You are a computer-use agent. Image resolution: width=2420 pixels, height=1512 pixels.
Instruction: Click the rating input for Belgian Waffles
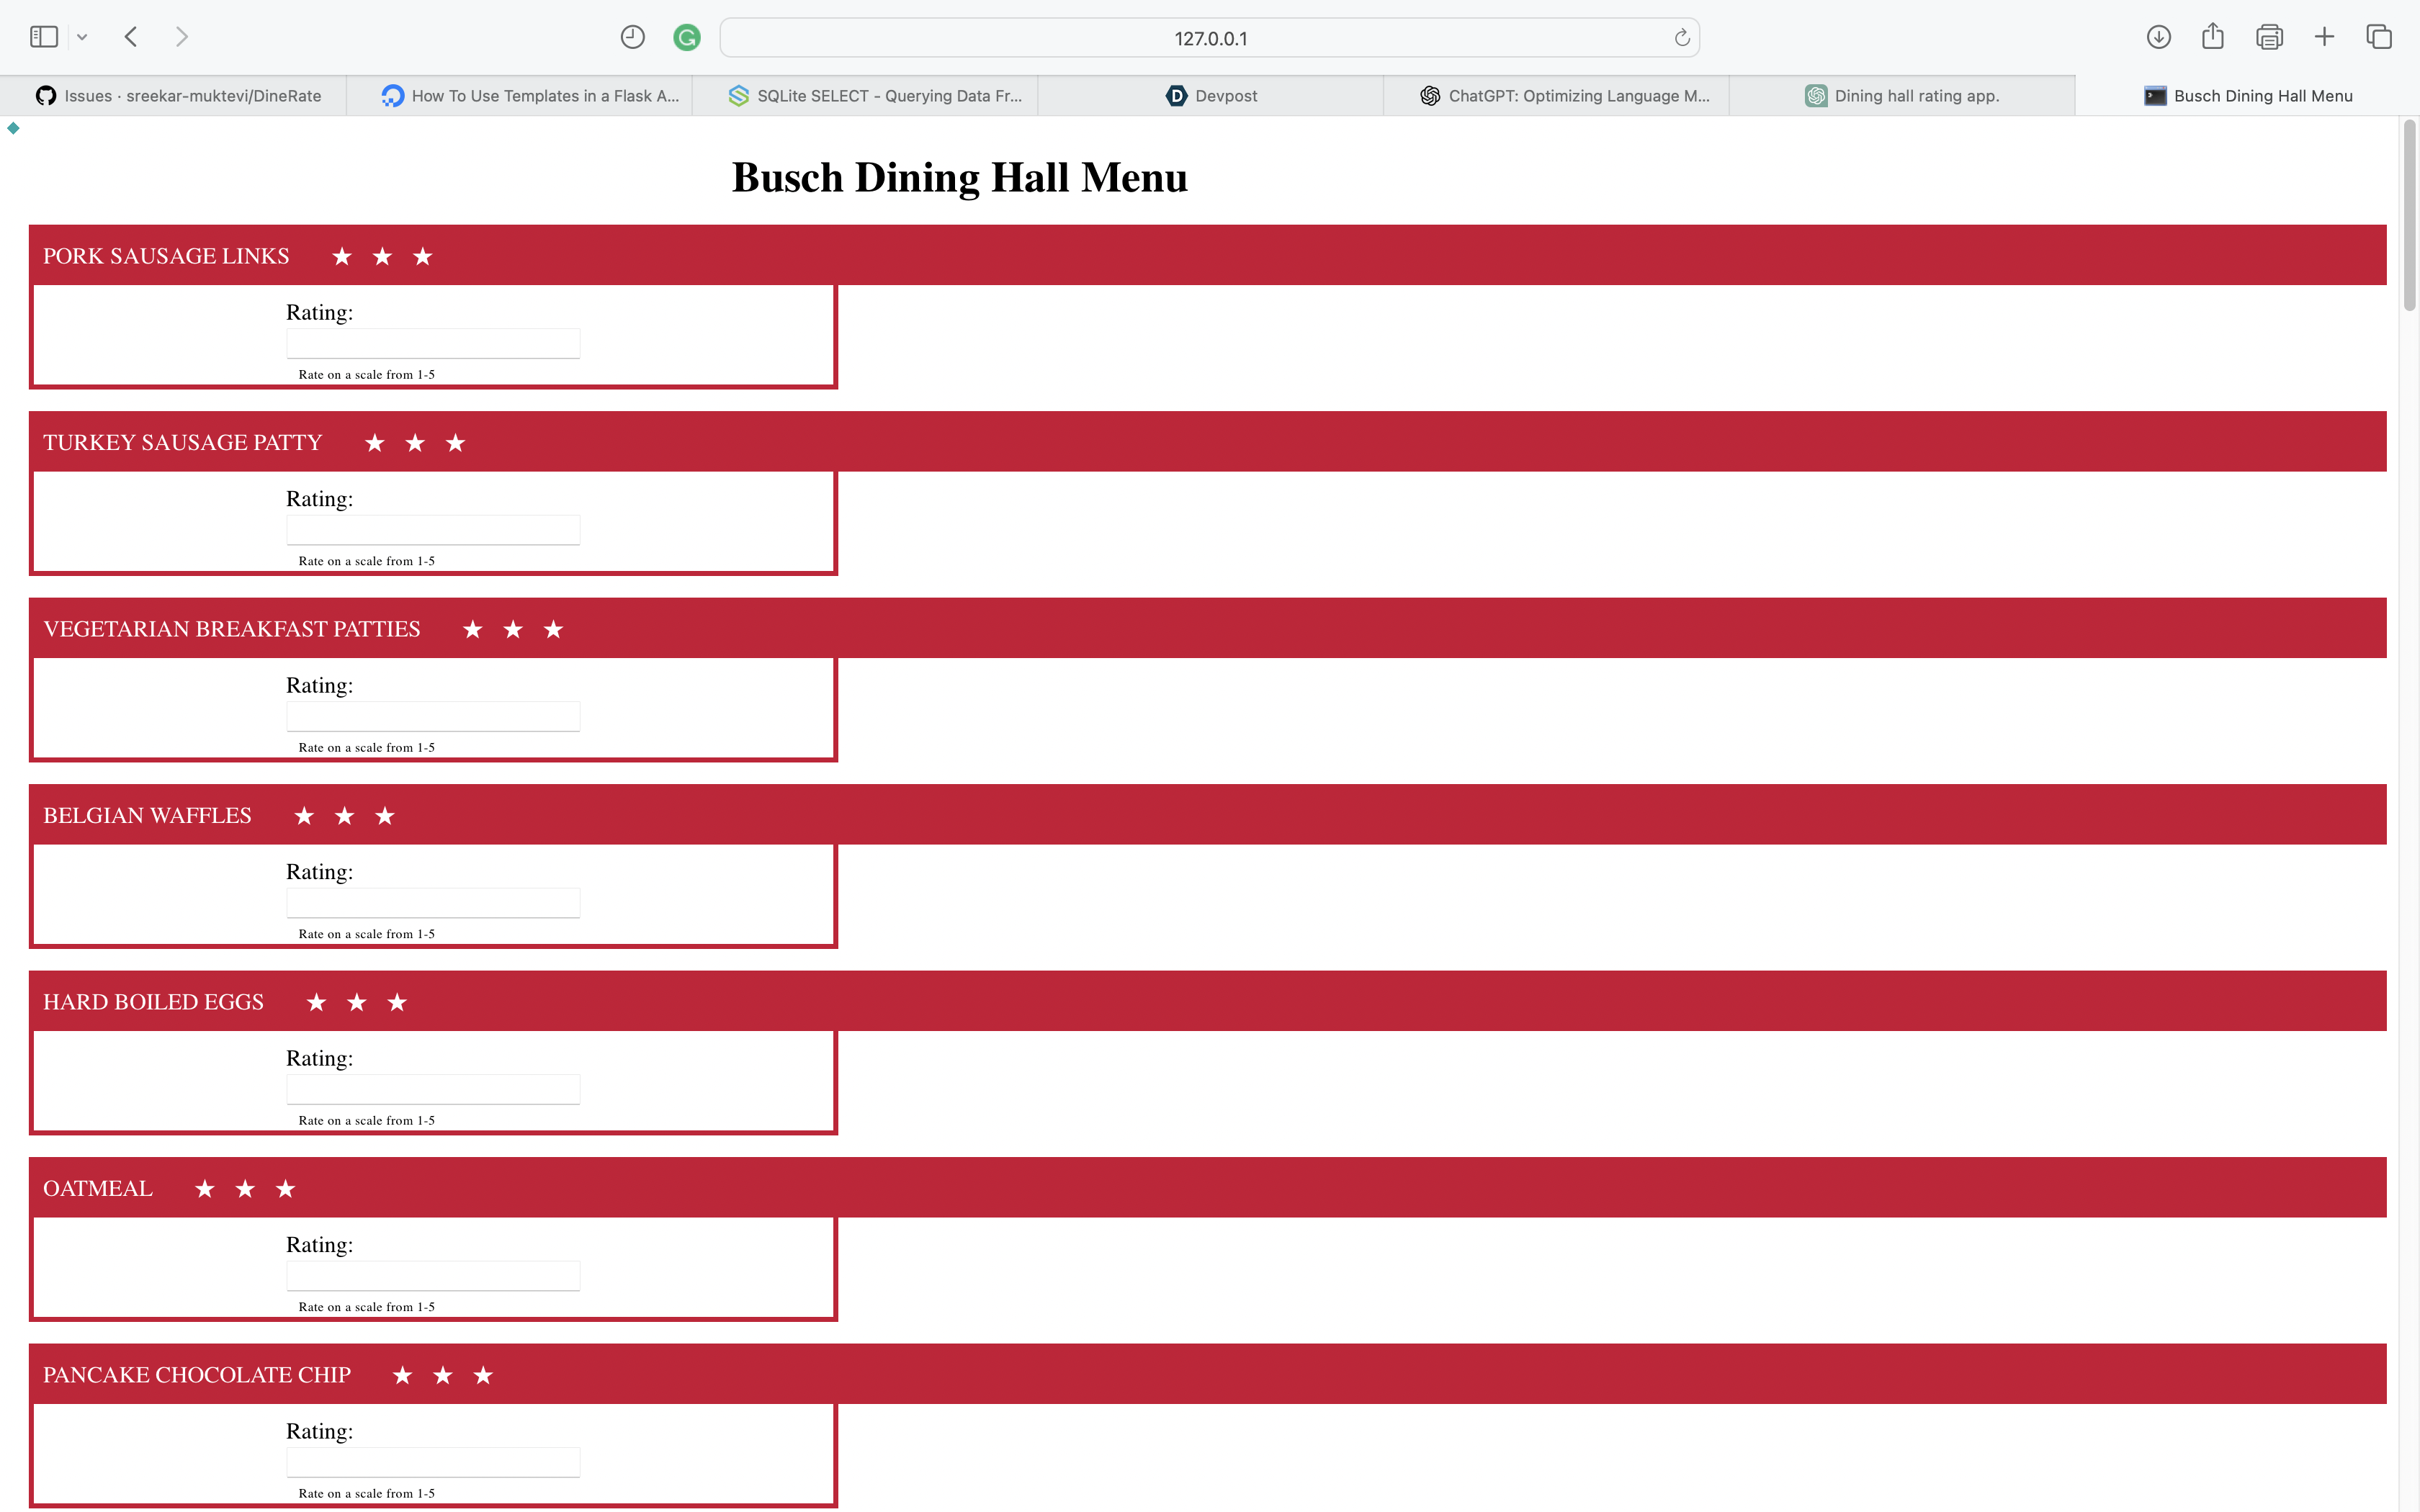[x=432, y=902]
